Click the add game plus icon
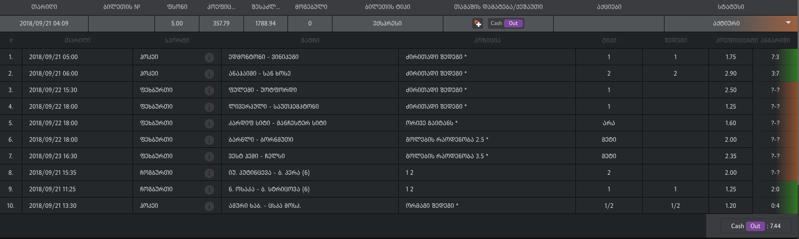 (477, 24)
